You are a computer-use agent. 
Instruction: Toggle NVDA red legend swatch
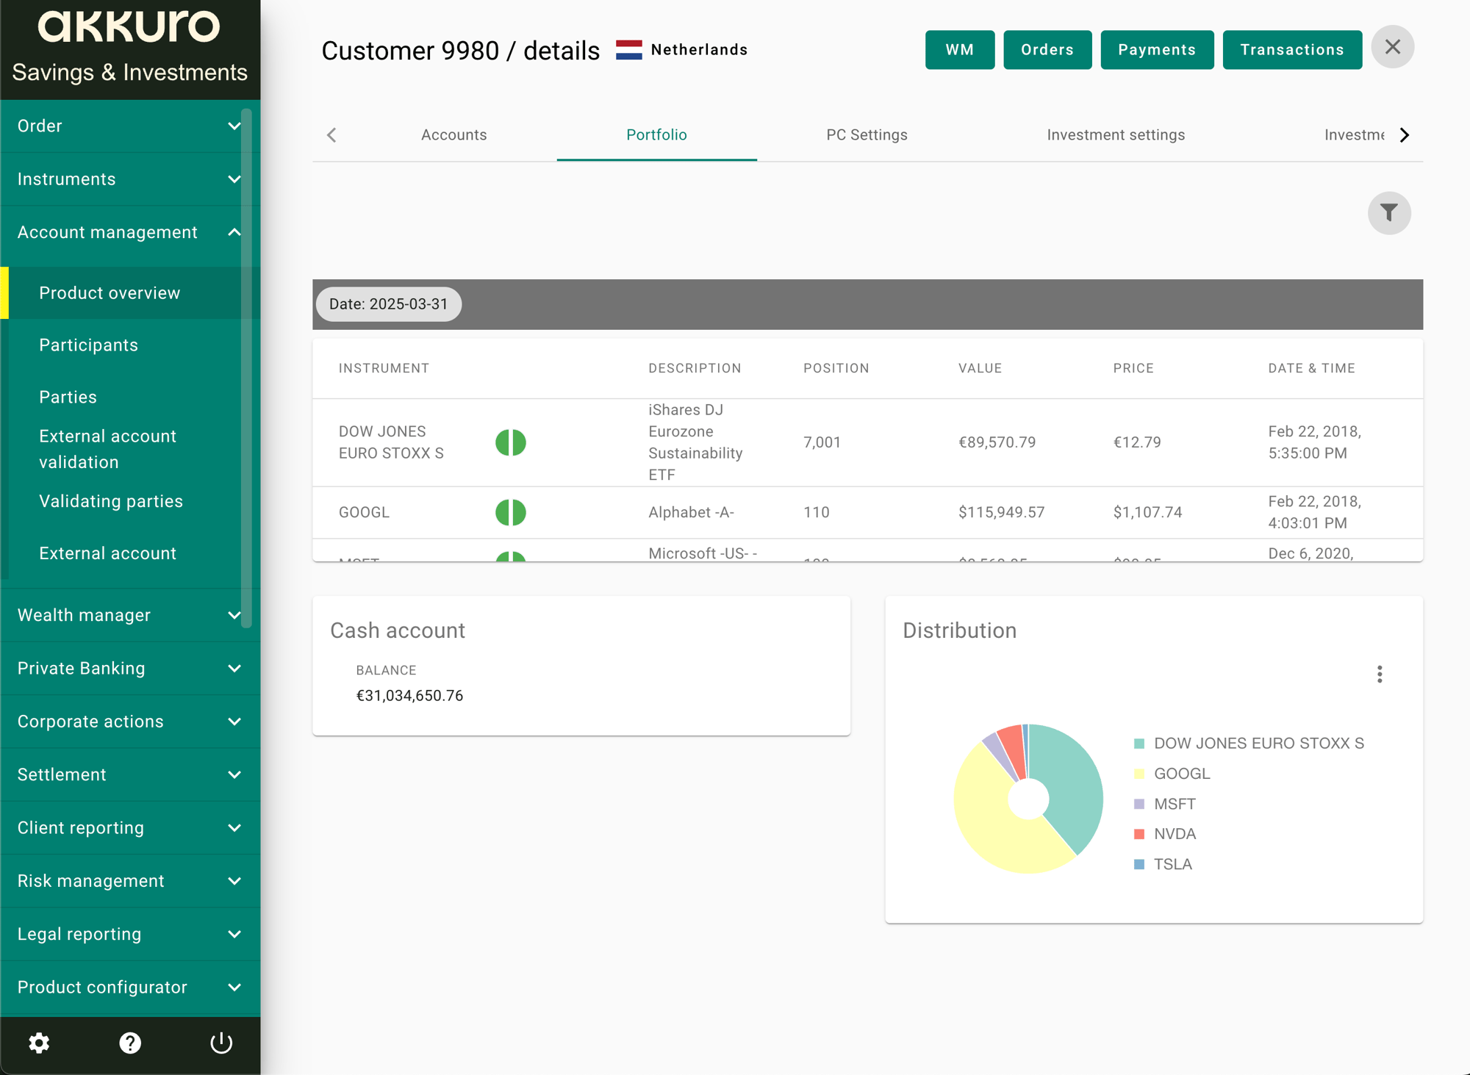pyautogui.click(x=1139, y=834)
